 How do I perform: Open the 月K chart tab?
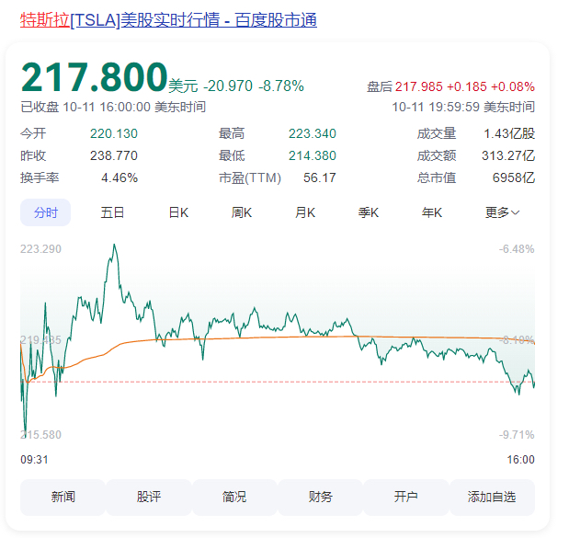[305, 212]
